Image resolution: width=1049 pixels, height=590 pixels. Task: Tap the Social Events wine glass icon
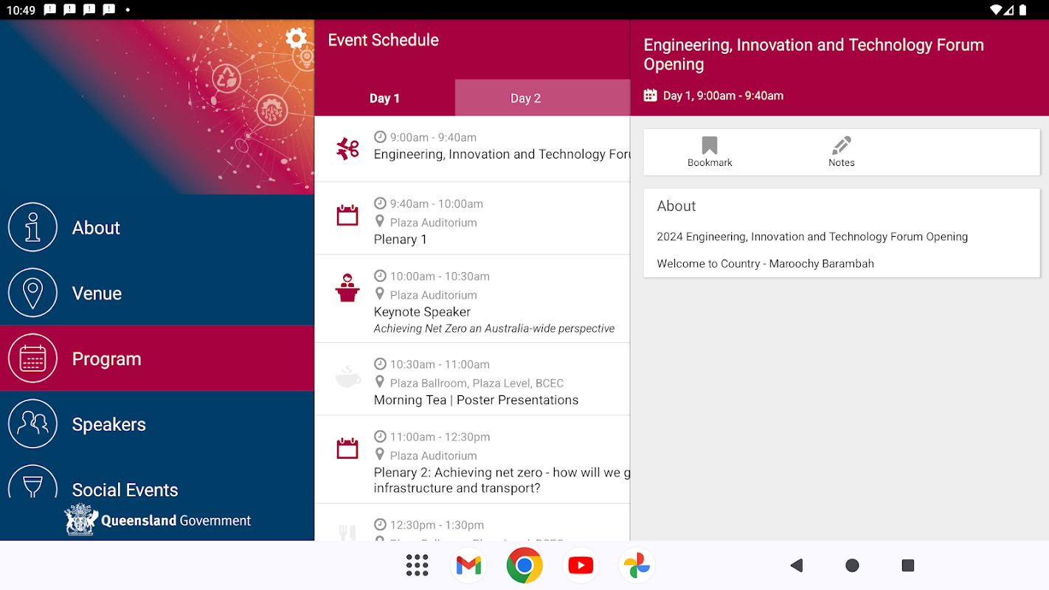pyautogui.click(x=32, y=482)
